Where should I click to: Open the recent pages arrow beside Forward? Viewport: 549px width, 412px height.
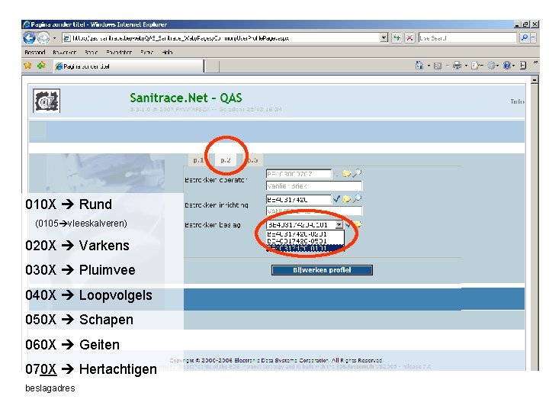(54, 38)
